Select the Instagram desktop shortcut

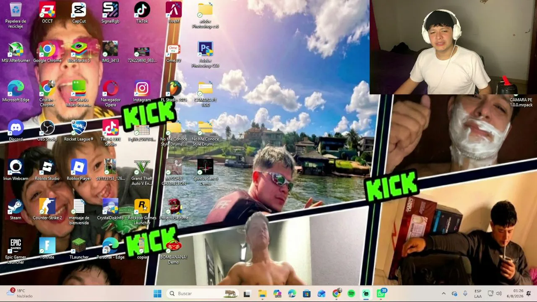point(142,91)
